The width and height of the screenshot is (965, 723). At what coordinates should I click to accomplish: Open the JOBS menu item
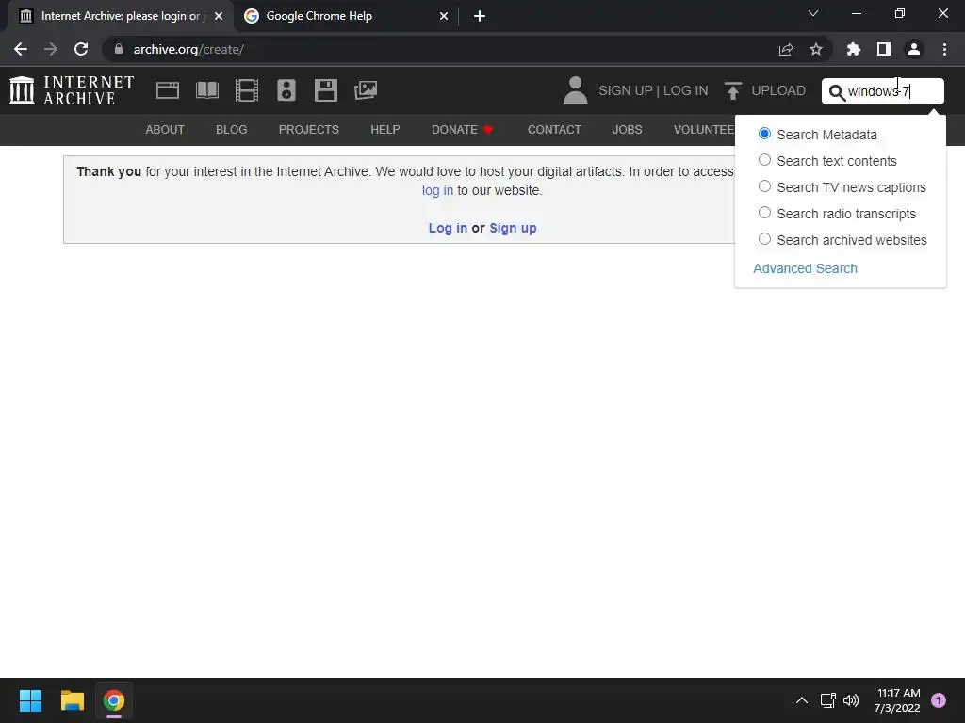627,130
